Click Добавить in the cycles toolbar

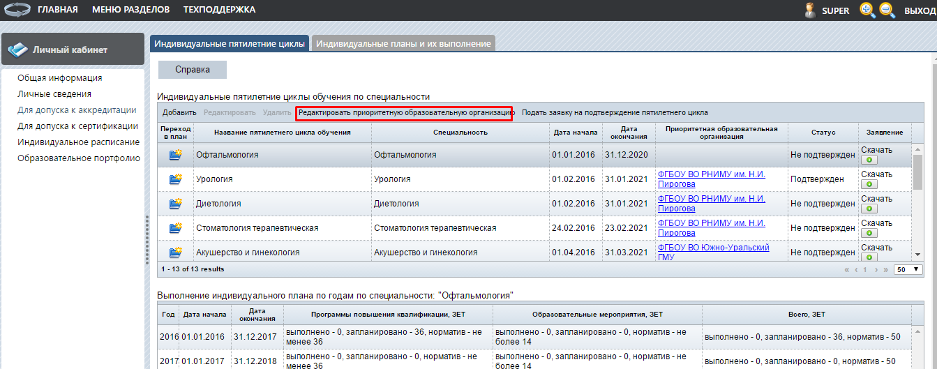[x=179, y=112]
